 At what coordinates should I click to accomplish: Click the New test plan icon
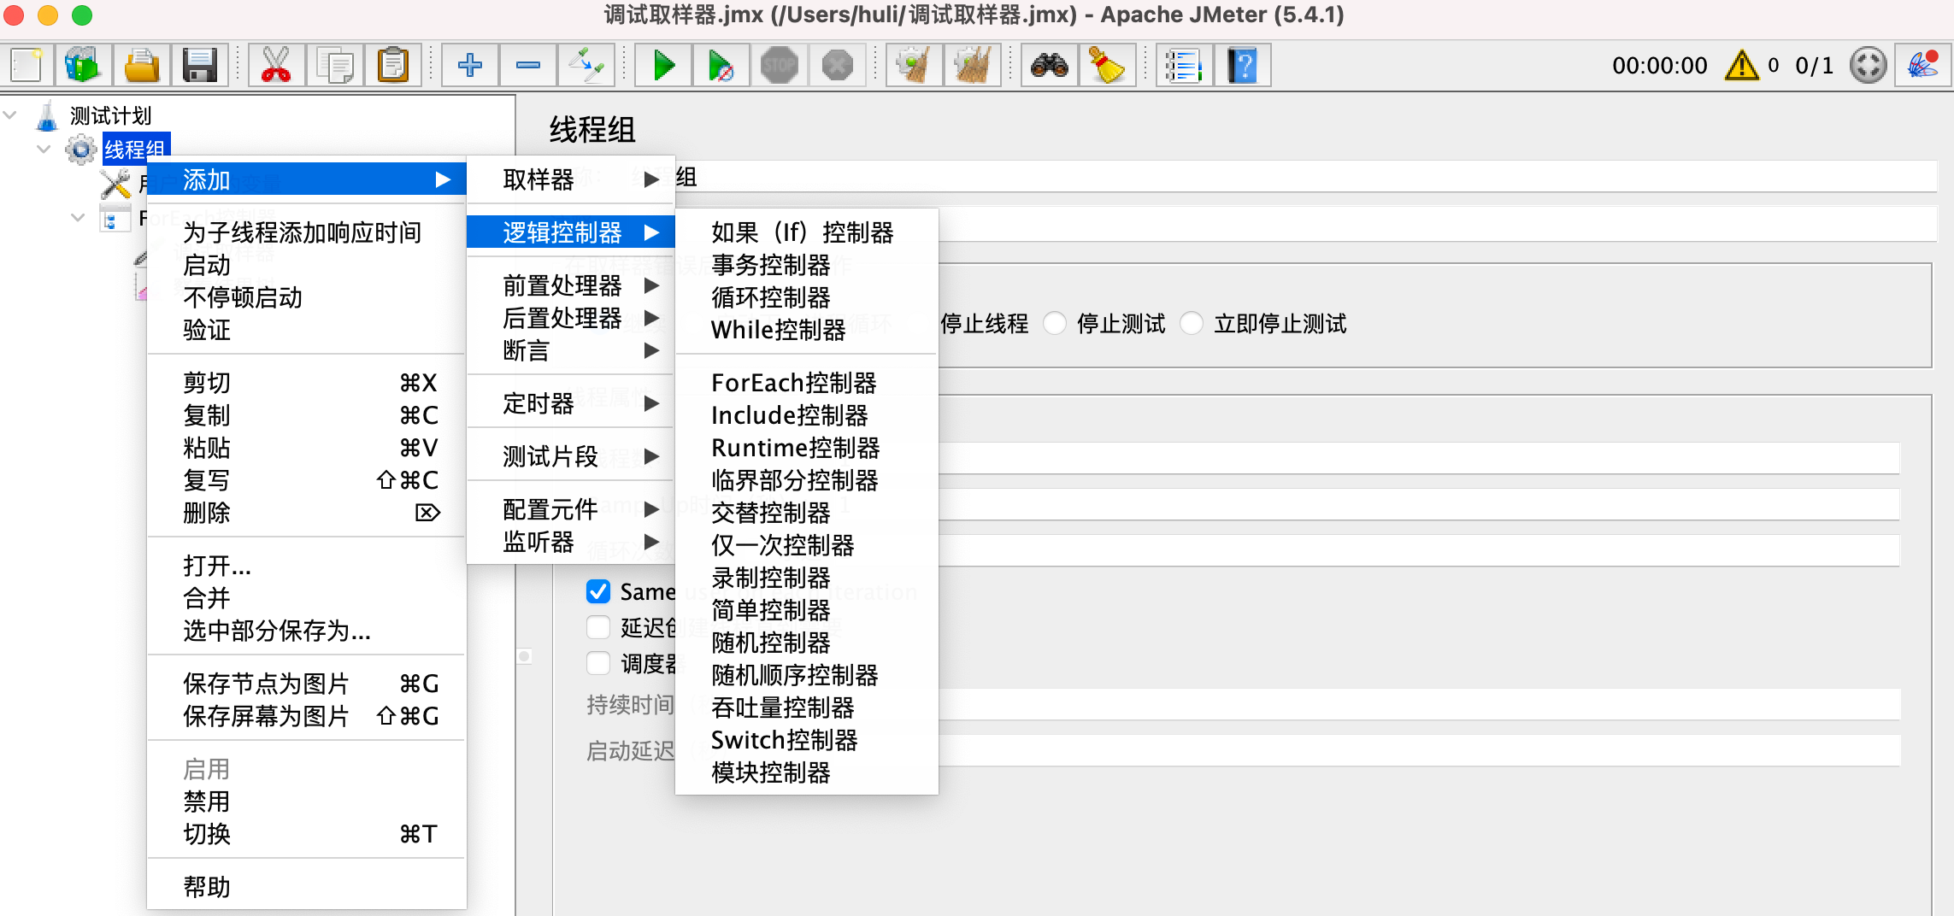point(26,65)
